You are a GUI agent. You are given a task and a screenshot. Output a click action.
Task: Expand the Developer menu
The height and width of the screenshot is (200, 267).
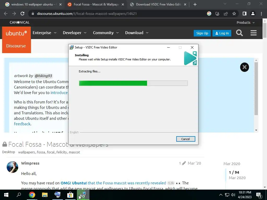(75, 33)
